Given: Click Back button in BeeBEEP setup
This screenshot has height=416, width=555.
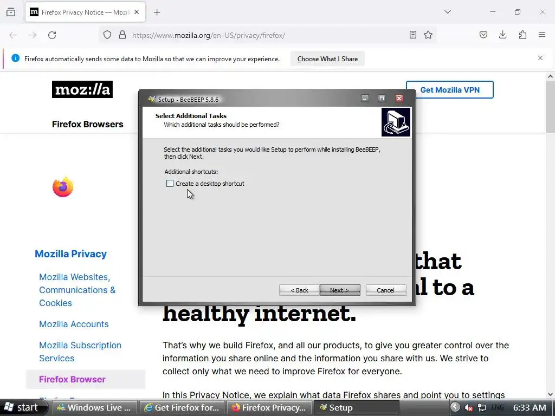Looking at the screenshot, I should (x=299, y=290).
